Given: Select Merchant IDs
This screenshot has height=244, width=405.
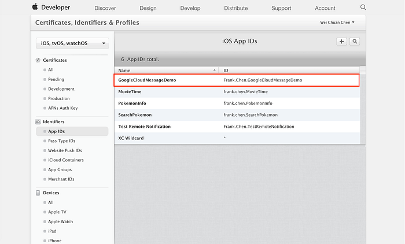Looking at the screenshot, I should [x=61, y=179].
